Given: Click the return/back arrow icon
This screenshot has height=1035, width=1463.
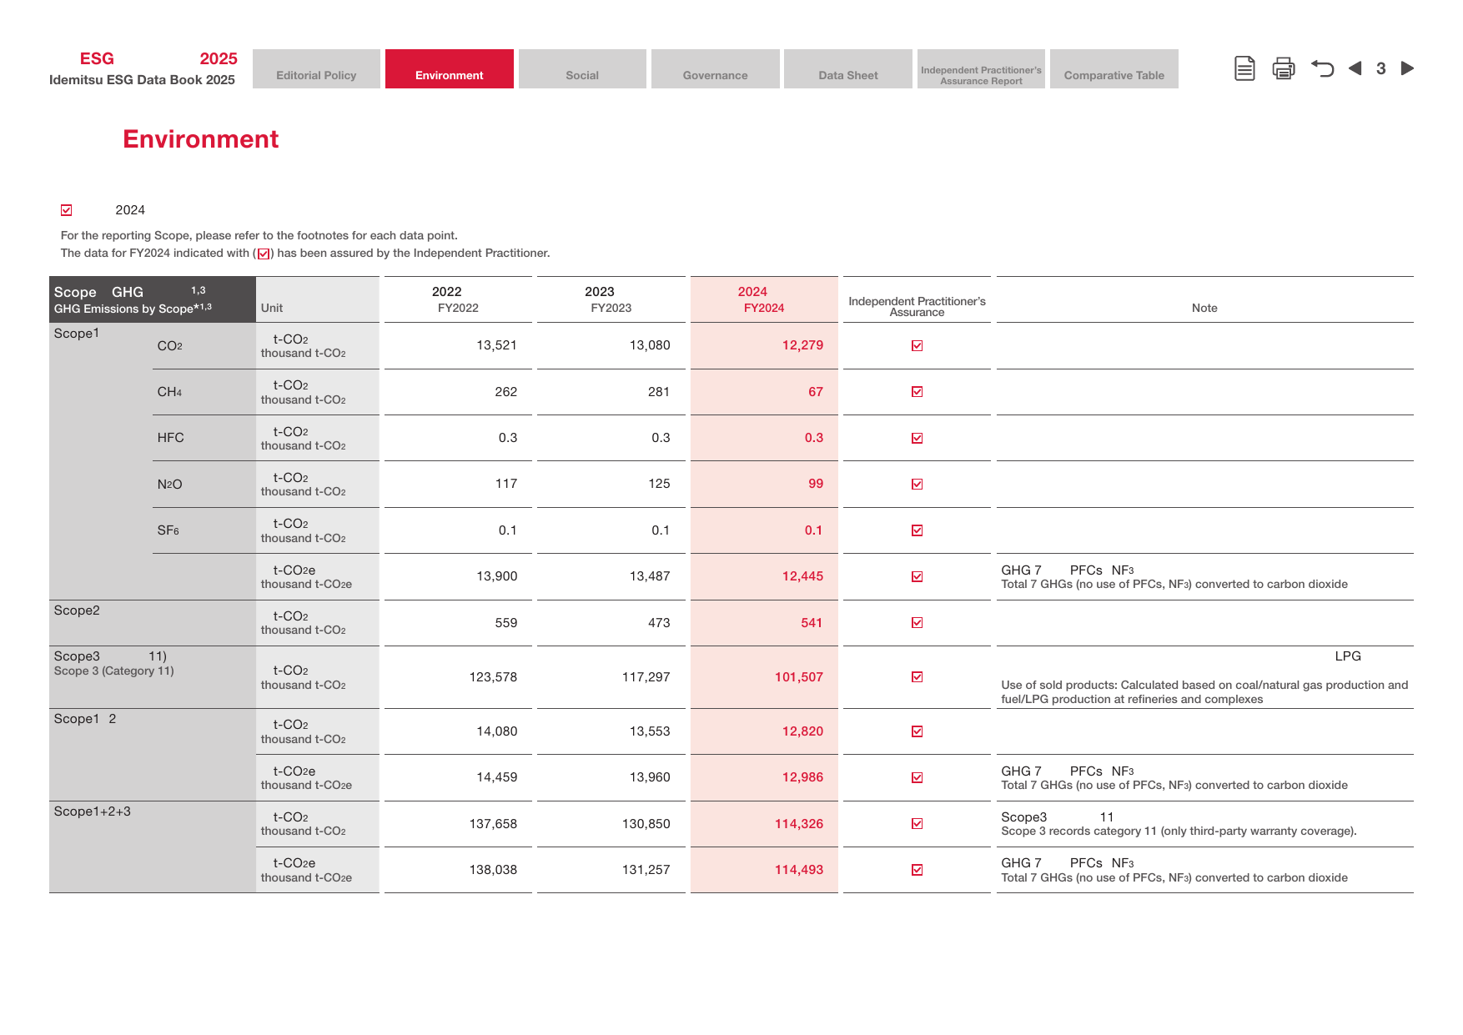Looking at the screenshot, I should pyautogui.click(x=1322, y=68).
